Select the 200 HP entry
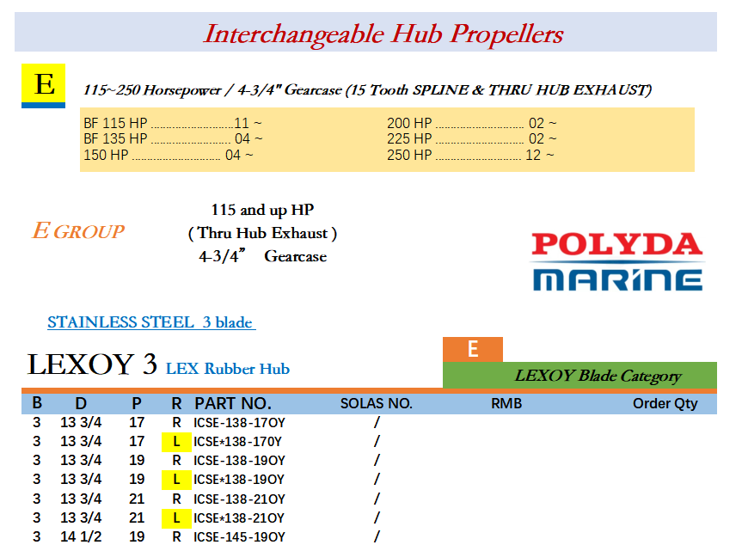Image resolution: width=742 pixels, height=545 pixels. pyautogui.click(x=472, y=123)
